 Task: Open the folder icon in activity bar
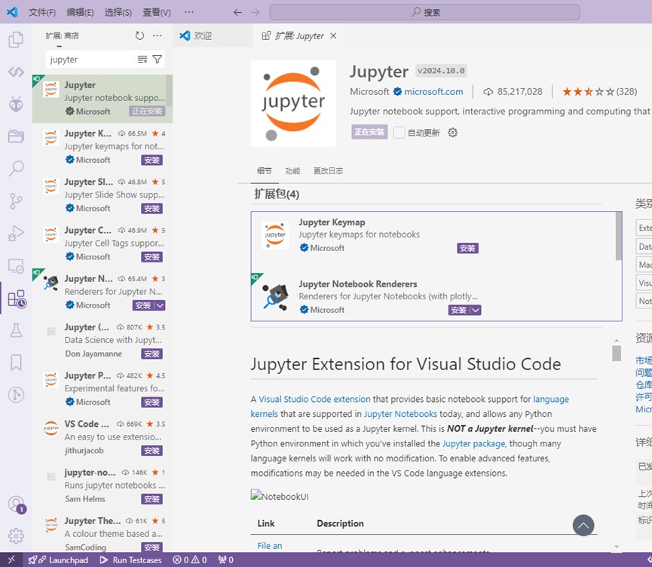coord(16,136)
